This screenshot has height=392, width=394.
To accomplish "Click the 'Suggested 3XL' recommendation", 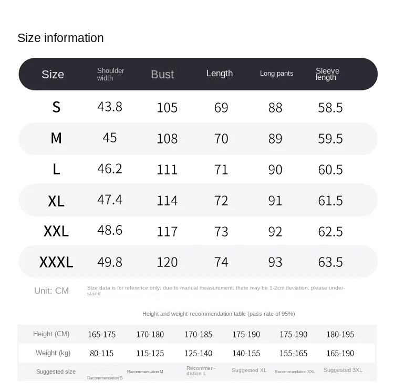I will tap(343, 370).
